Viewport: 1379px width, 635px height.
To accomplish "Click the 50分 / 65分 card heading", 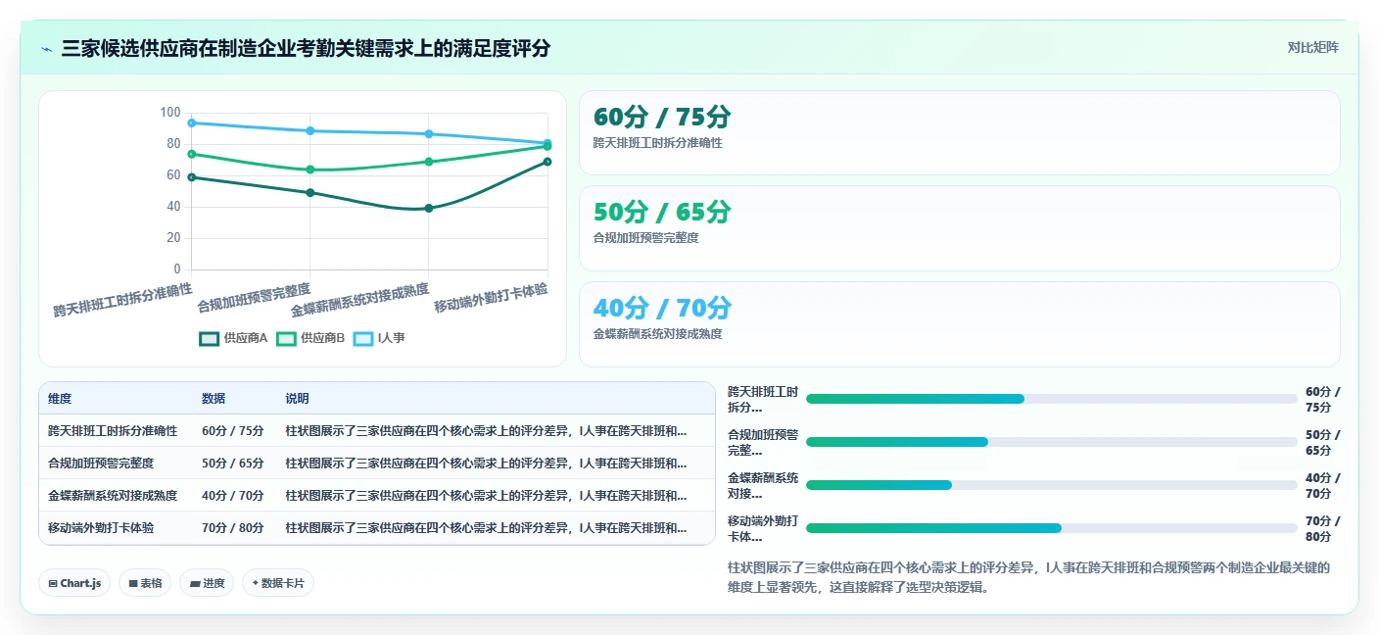I will point(662,212).
